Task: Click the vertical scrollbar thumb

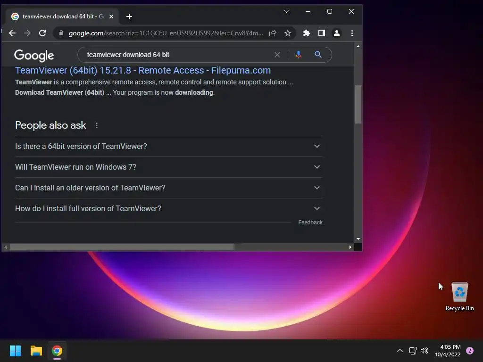Action: [x=358, y=104]
